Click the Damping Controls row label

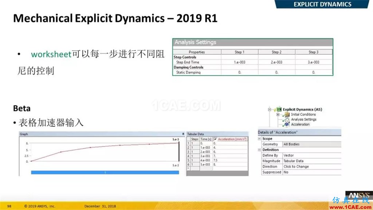click(x=188, y=67)
